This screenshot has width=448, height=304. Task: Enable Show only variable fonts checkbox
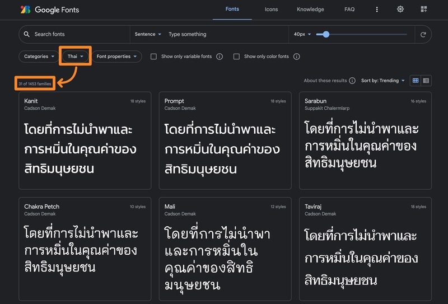(154, 57)
